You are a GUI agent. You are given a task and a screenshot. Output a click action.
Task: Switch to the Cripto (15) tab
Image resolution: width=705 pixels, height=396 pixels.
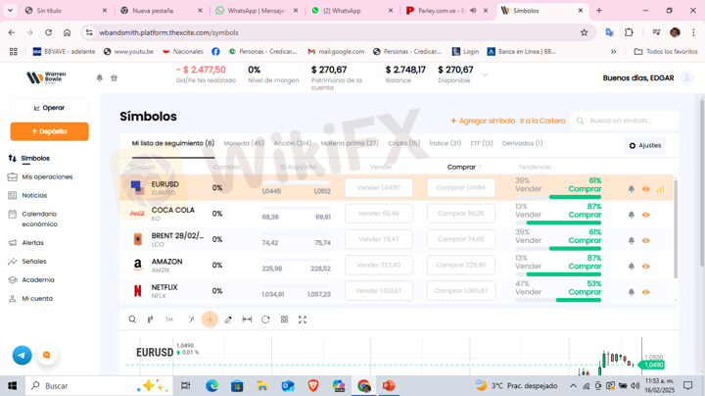pos(404,143)
